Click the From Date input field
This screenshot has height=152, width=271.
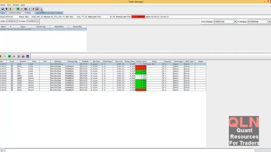point(11,21)
